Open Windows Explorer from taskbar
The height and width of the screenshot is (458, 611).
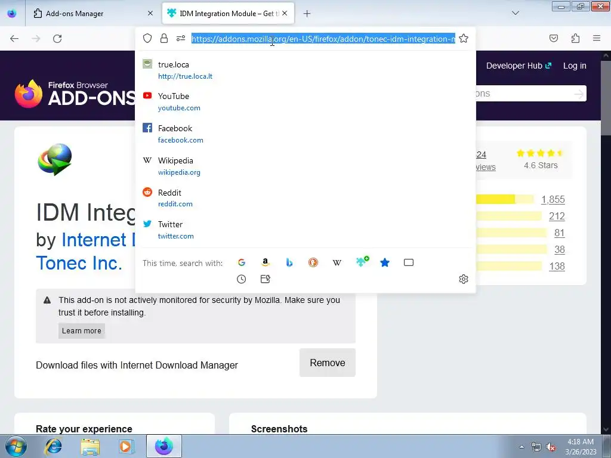point(91,446)
